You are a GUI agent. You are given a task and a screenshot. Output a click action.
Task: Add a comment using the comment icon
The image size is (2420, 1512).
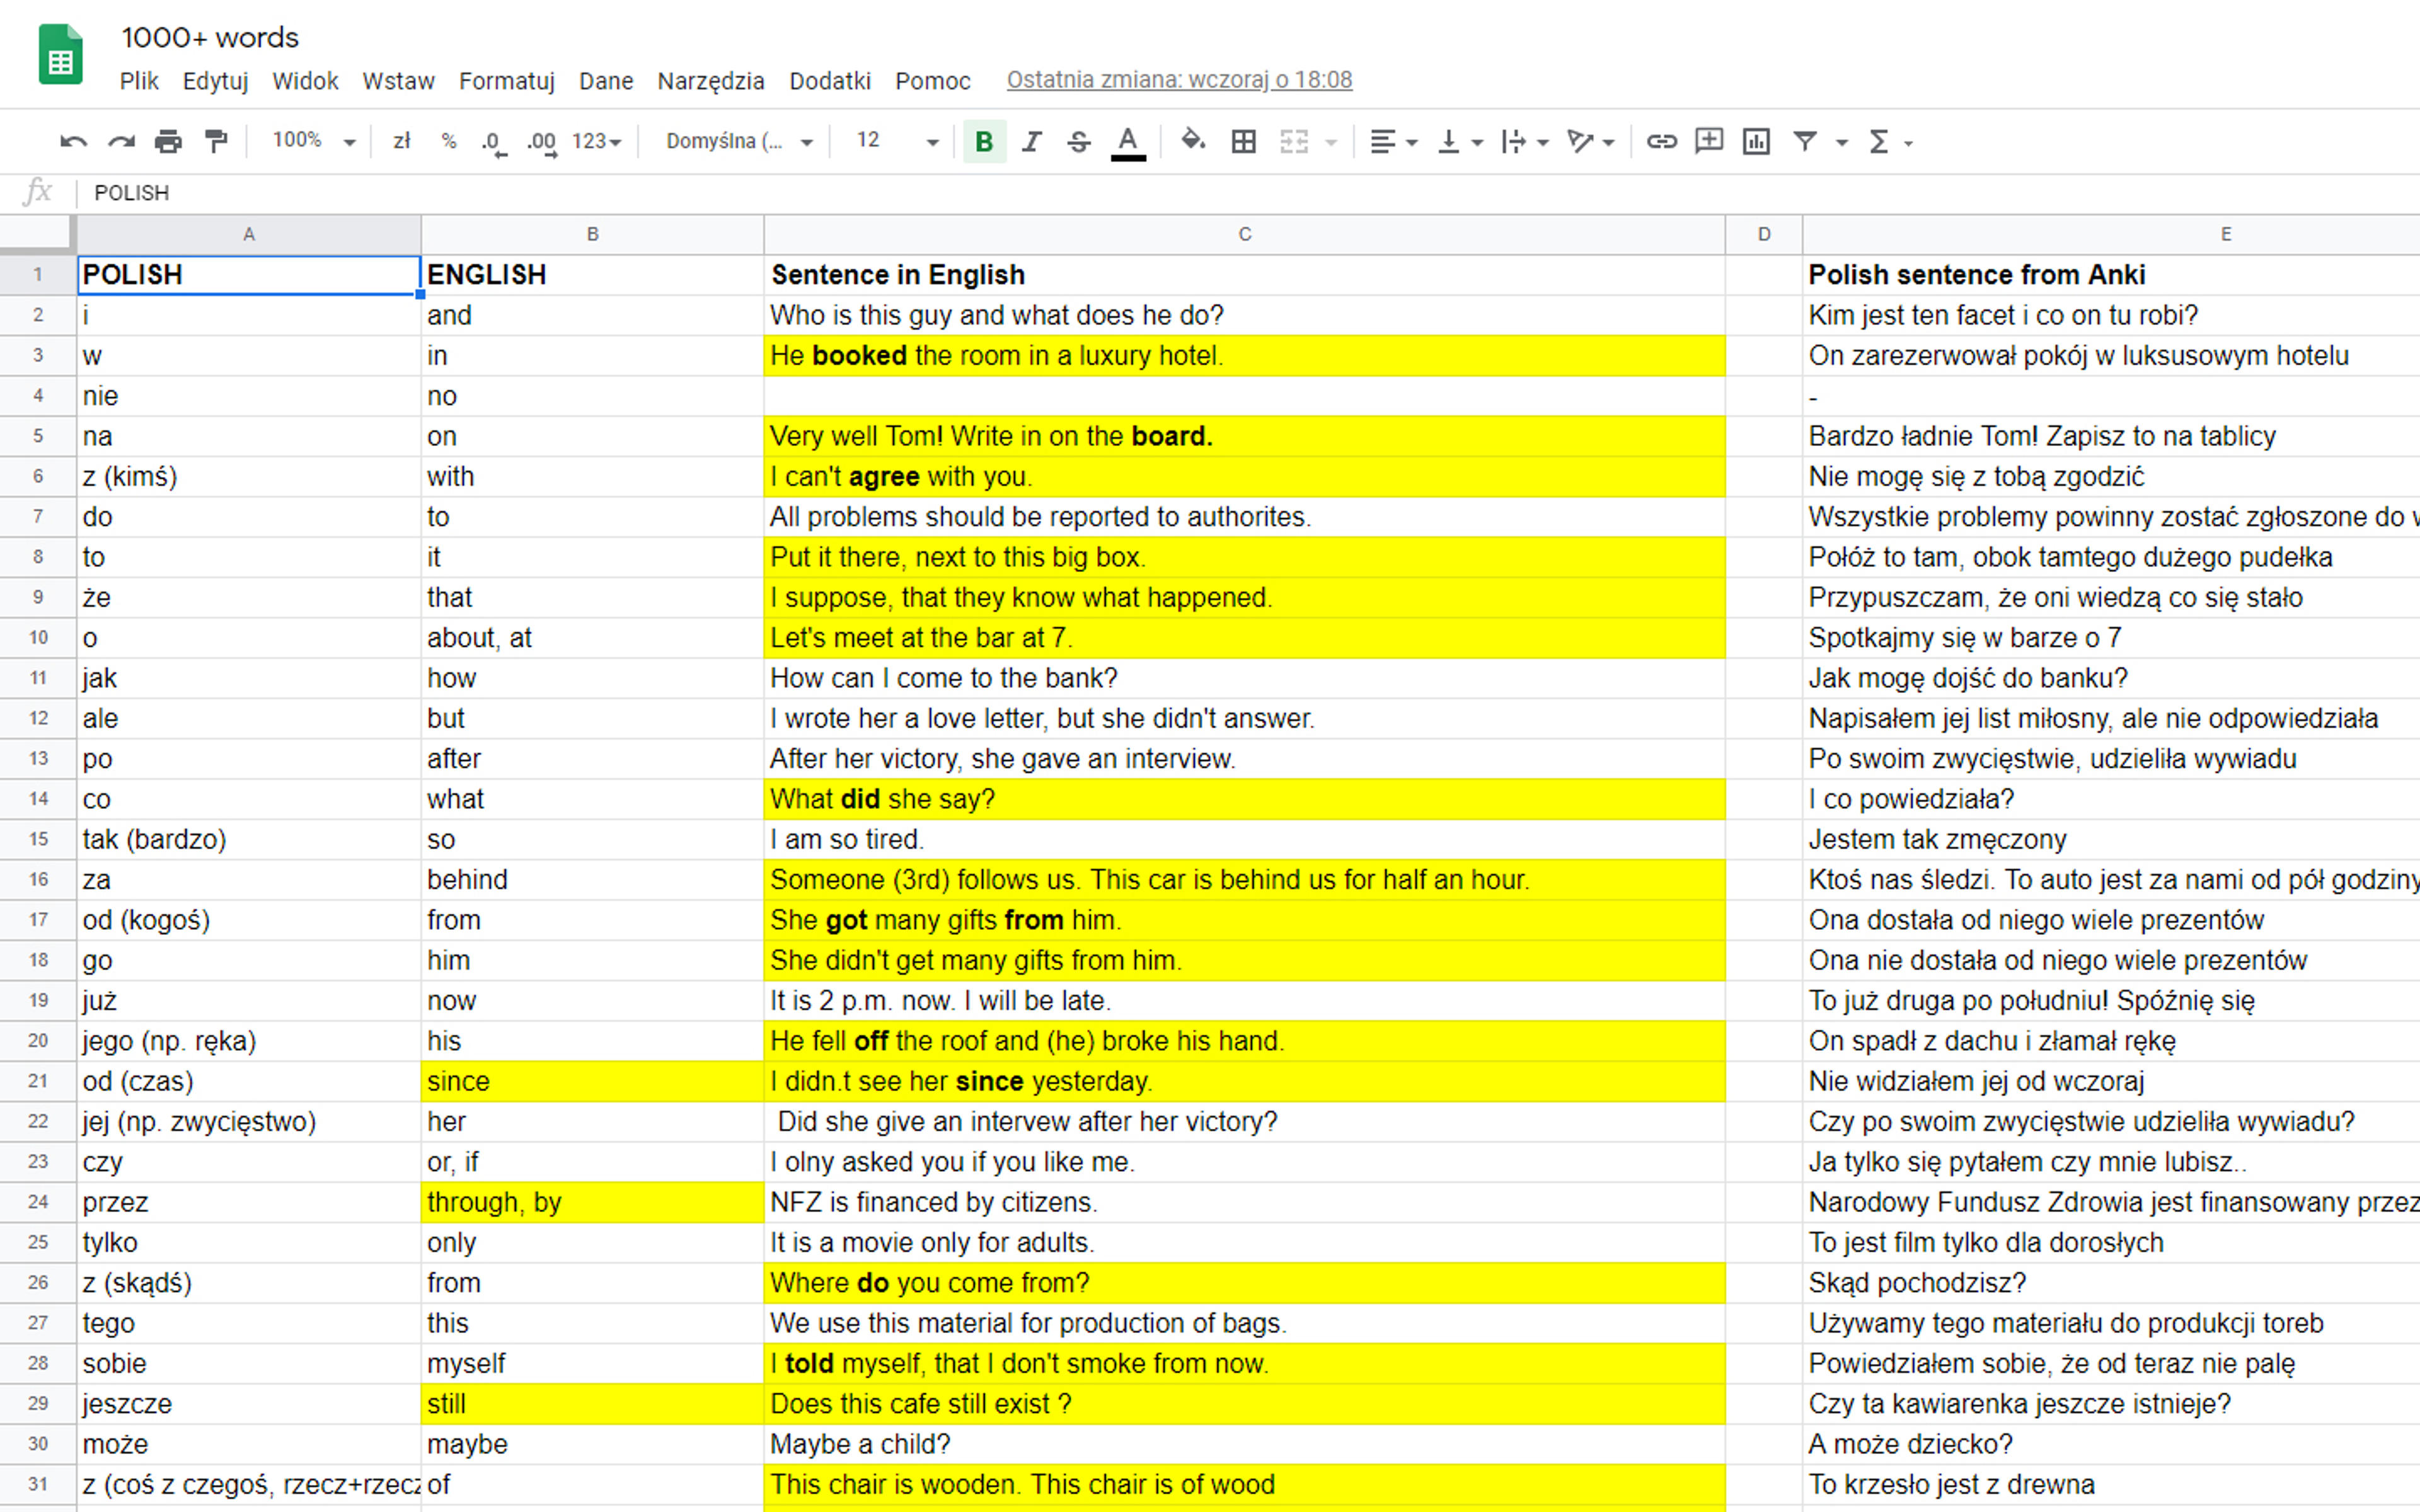1709,142
